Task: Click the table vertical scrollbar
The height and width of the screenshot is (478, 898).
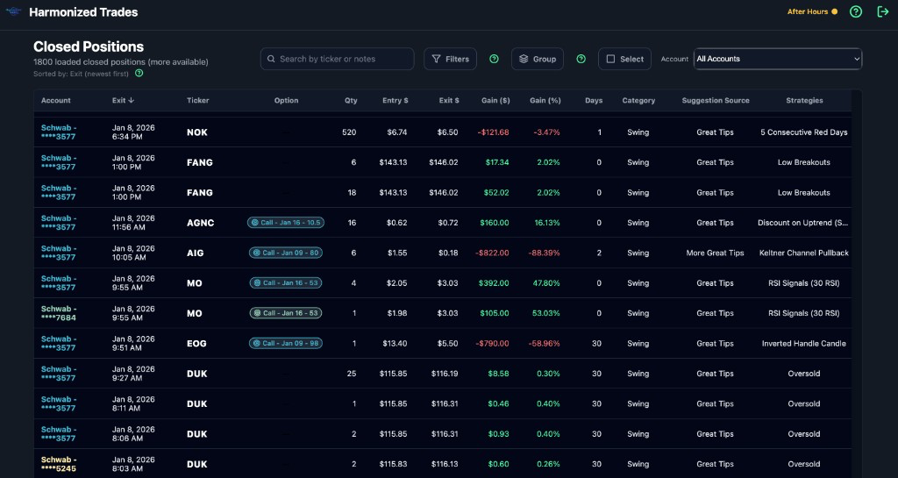Action: pos(856,283)
